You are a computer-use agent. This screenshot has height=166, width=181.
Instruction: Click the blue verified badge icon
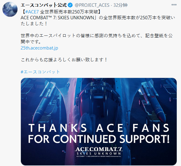(70, 5)
